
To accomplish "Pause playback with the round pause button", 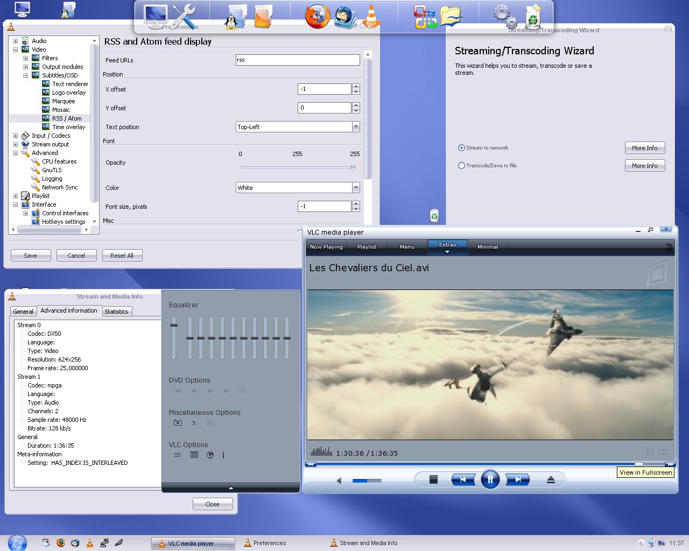I will tap(490, 479).
